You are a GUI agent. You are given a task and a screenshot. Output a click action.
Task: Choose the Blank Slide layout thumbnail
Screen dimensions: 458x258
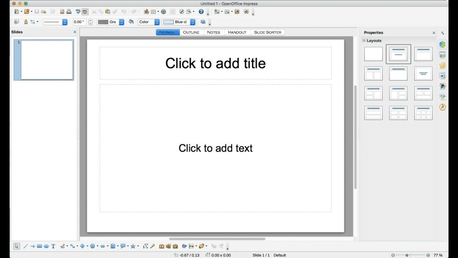[x=373, y=54]
